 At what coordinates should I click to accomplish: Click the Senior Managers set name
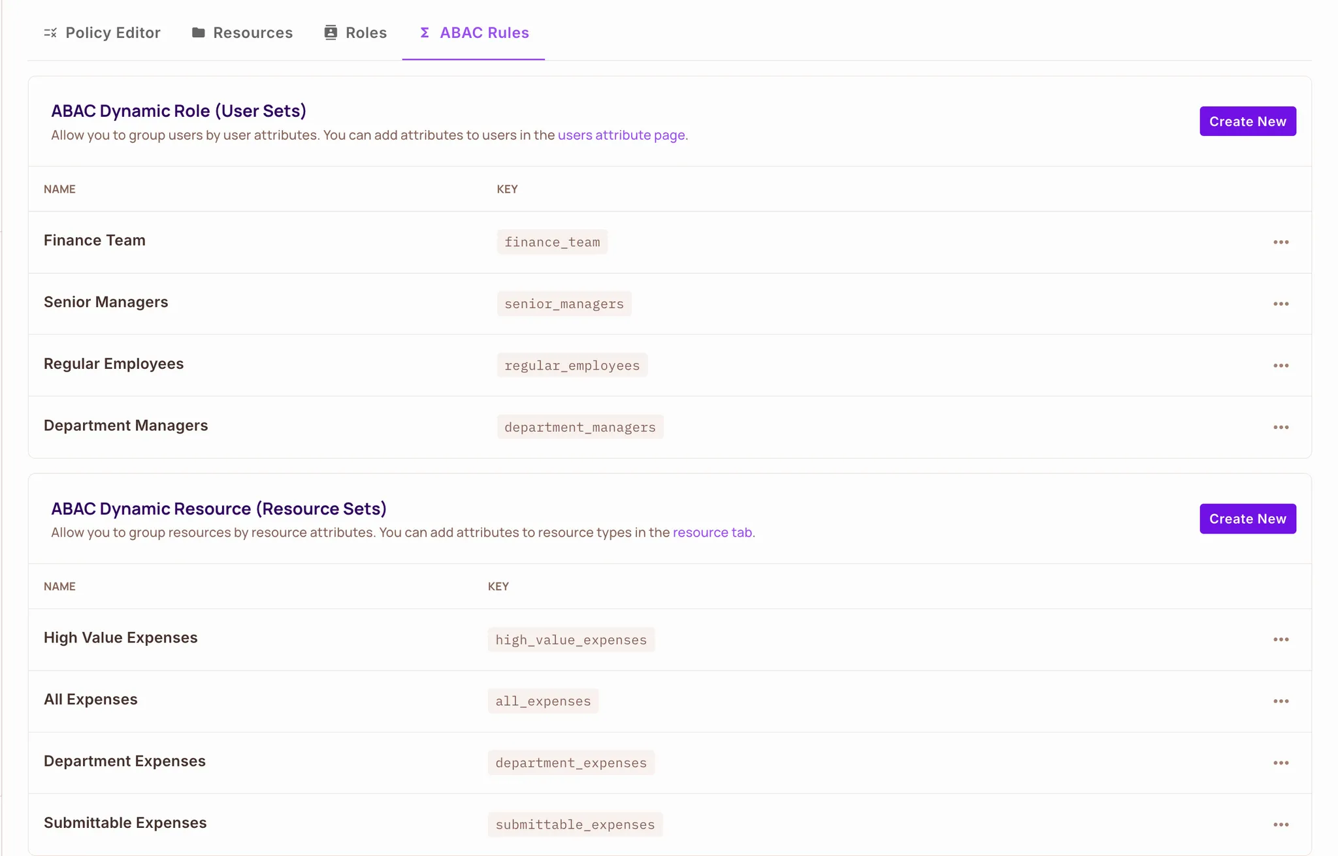click(x=106, y=302)
